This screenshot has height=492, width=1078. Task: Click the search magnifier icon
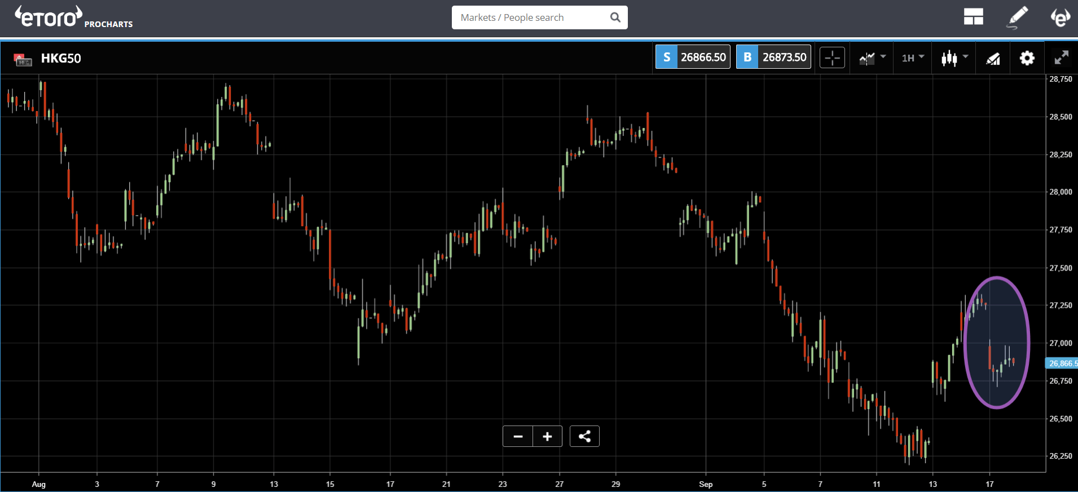click(x=615, y=17)
